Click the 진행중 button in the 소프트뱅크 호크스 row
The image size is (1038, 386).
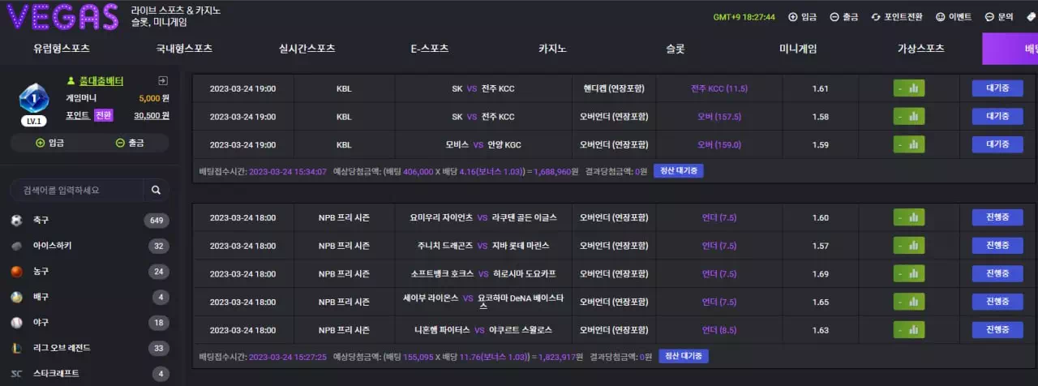(x=997, y=274)
